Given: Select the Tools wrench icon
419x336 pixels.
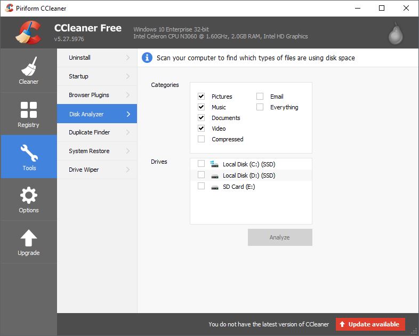Looking at the screenshot, I should (x=29, y=153).
